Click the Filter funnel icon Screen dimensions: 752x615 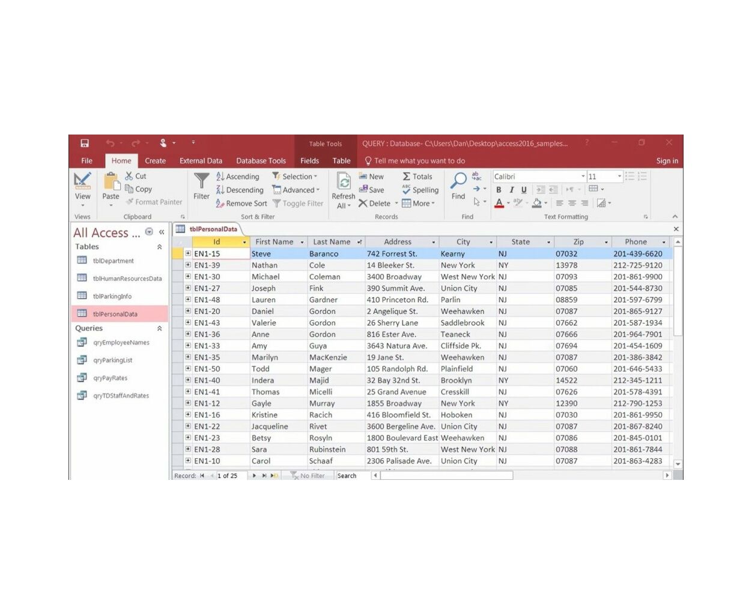coord(202,181)
